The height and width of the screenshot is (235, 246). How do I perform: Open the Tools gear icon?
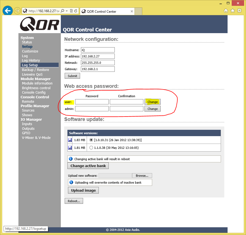tap(239, 11)
